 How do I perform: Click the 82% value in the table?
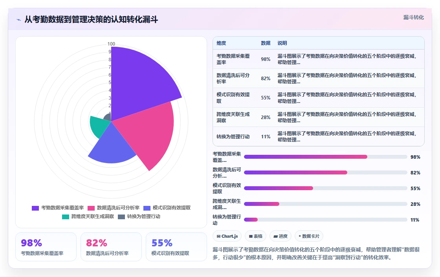pos(266,79)
